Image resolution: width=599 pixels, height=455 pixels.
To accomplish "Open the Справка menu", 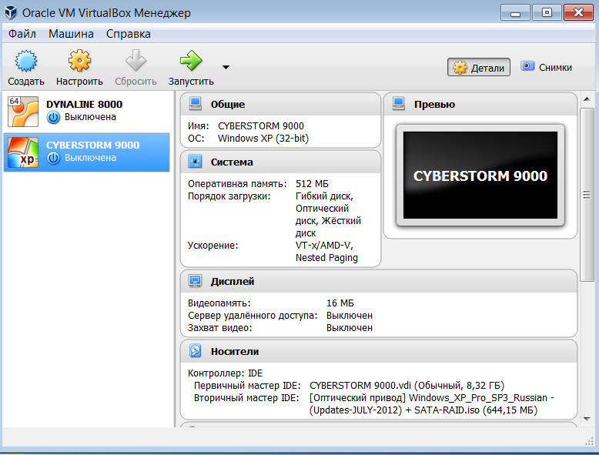I will point(129,34).
